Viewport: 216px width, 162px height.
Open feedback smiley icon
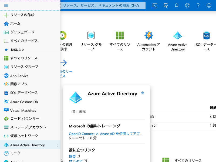209,5
